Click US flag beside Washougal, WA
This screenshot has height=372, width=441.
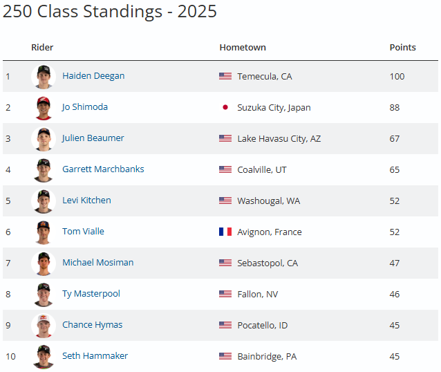pyautogui.click(x=225, y=201)
